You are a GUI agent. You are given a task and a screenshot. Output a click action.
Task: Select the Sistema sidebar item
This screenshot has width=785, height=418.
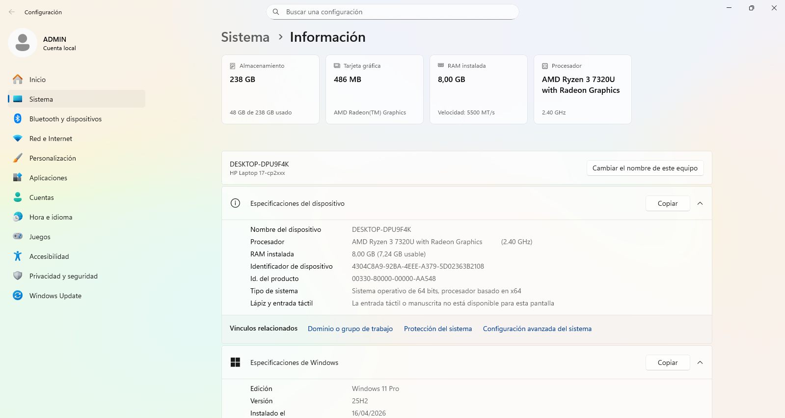pyautogui.click(x=77, y=99)
